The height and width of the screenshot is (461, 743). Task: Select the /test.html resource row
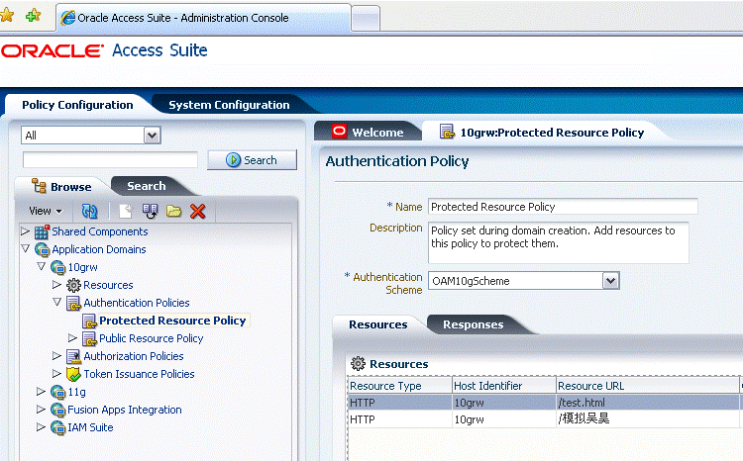point(544,403)
